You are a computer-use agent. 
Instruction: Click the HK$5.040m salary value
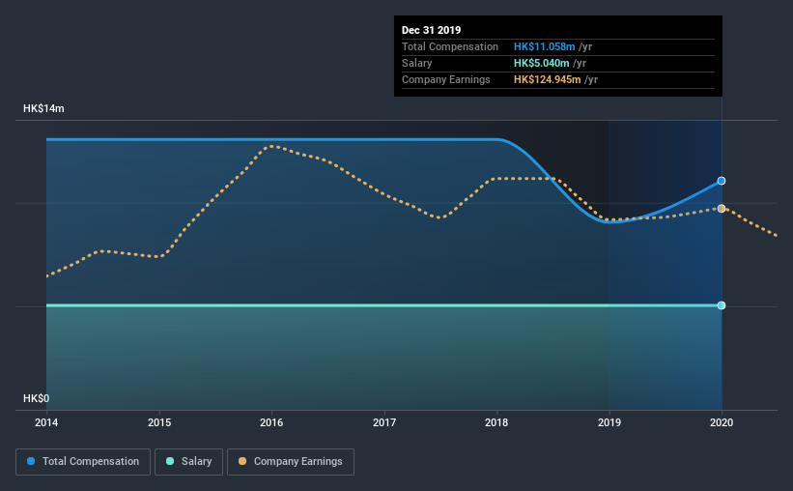[542, 63]
